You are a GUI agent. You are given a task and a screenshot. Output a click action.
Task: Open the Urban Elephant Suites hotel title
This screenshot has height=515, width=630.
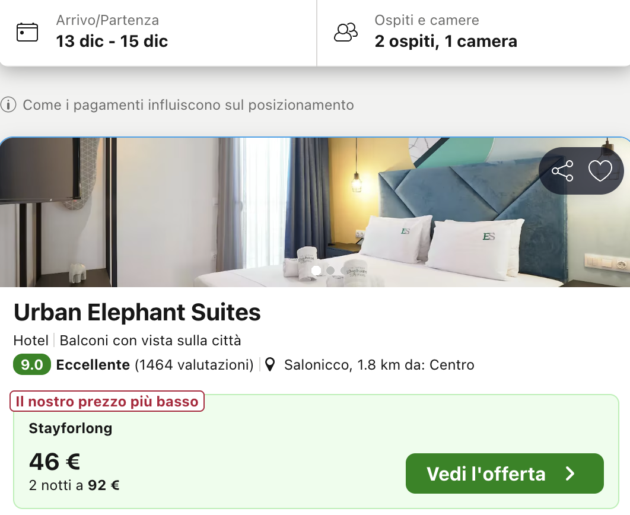point(137,312)
